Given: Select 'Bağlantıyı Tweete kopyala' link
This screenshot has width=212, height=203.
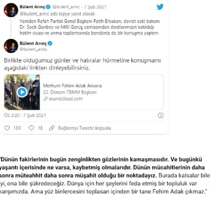Looking at the screenshot, I should pyautogui.click(x=84, y=128).
